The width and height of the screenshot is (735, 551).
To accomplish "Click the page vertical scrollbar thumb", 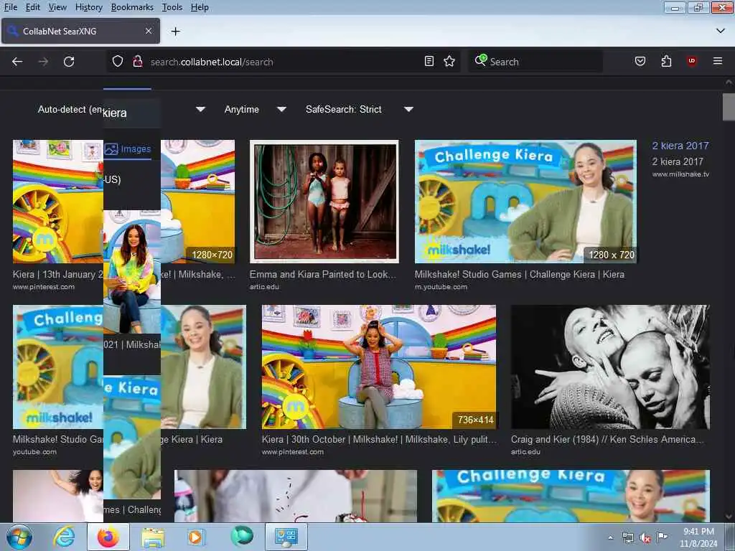I will click(x=729, y=107).
